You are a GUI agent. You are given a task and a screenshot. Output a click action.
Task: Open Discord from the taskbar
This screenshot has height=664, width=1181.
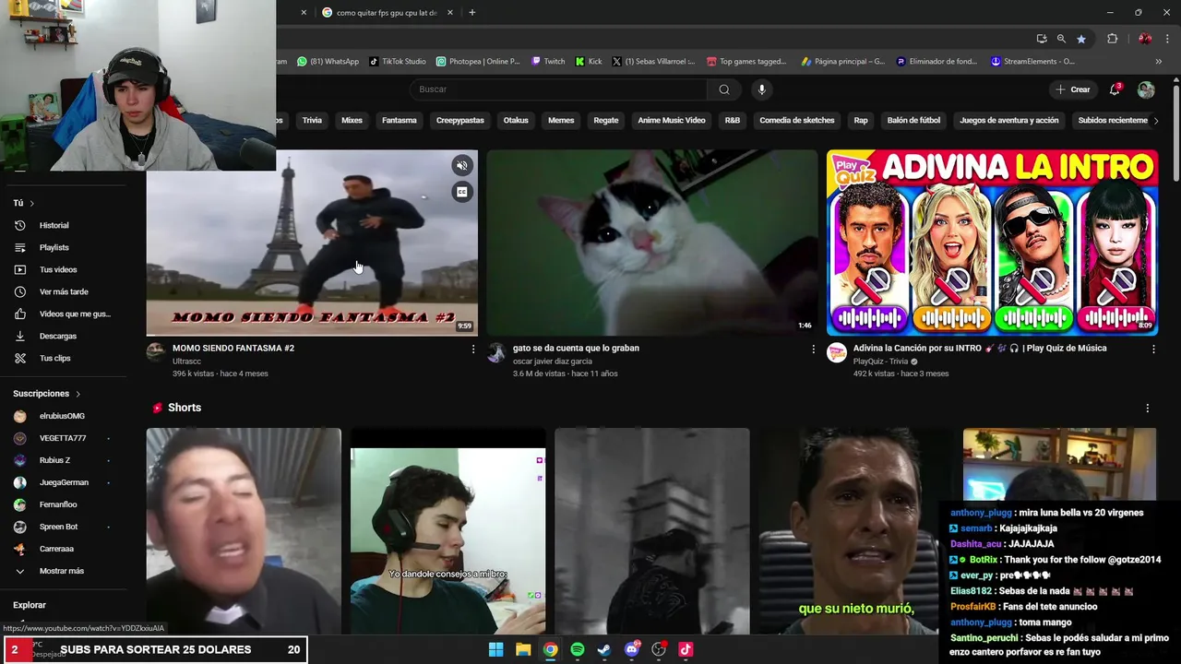[632, 649]
